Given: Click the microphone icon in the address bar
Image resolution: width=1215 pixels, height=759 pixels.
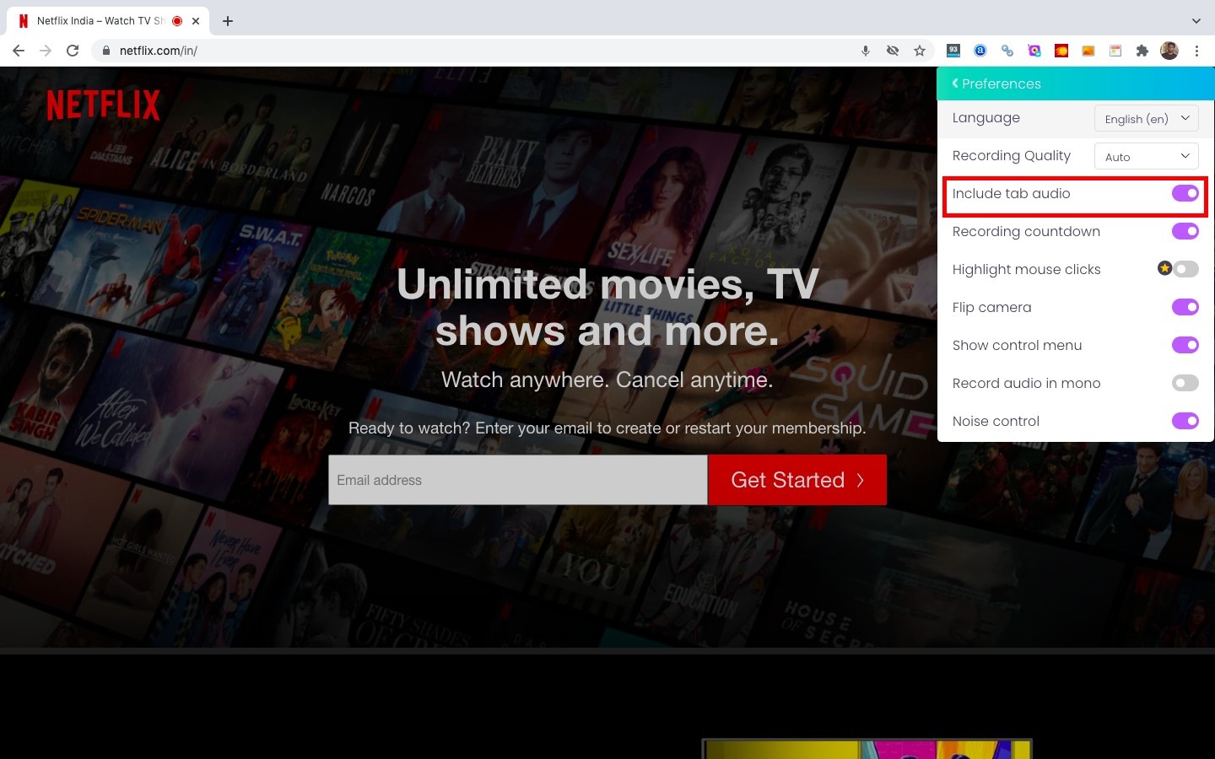Looking at the screenshot, I should point(866,51).
